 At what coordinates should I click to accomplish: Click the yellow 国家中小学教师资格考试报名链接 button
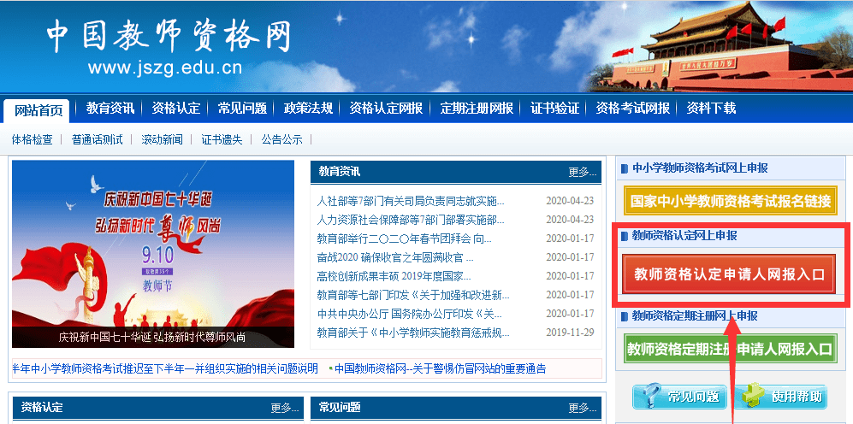[x=730, y=201]
